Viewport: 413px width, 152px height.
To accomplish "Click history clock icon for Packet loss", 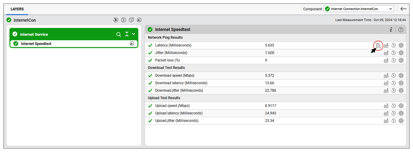I will point(393,60).
